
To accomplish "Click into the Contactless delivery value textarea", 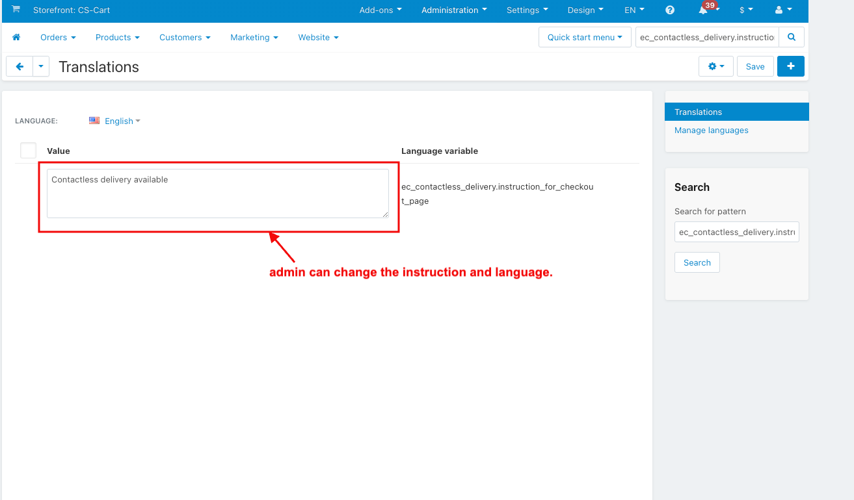I will [218, 194].
